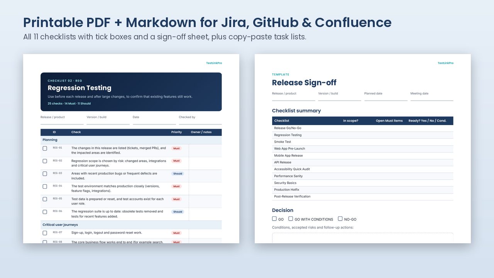Select Release / product field on Regression Testing page
The height and width of the screenshot is (278, 494).
[62, 120]
